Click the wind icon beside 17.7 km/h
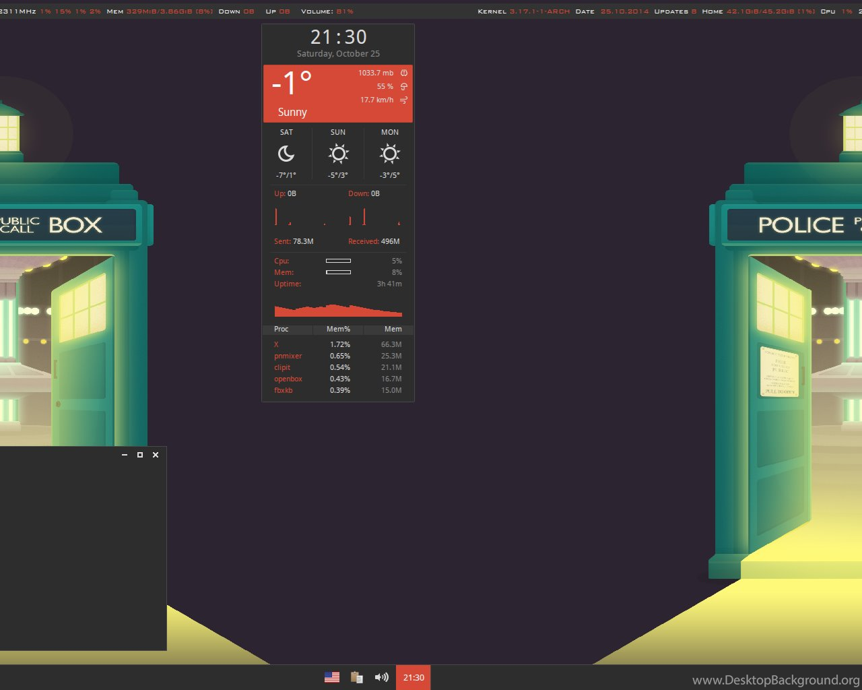Image resolution: width=862 pixels, height=690 pixels. coord(404,100)
